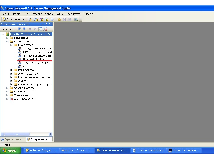Switch to the Зарегистрированные серверы bottom tab
Screen dimensions: 214x161
click(13, 139)
